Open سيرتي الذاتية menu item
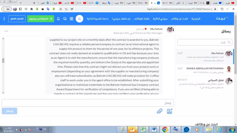 pos(160,19)
